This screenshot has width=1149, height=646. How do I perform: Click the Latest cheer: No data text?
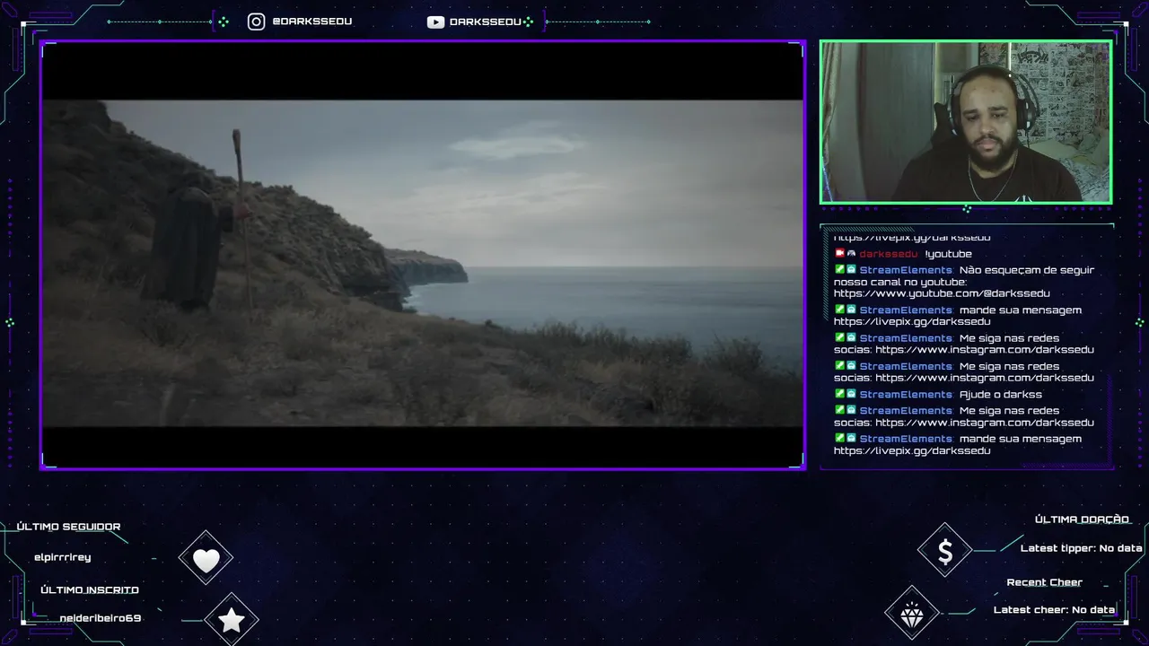(1054, 610)
